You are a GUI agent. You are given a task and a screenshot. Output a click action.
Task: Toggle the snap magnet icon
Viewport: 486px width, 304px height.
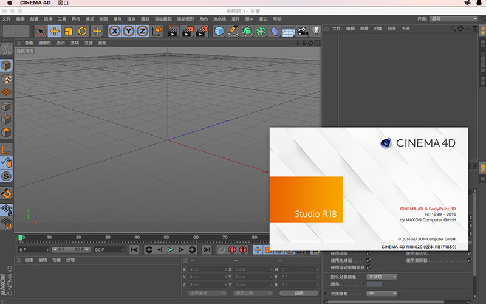tap(6, 193)
